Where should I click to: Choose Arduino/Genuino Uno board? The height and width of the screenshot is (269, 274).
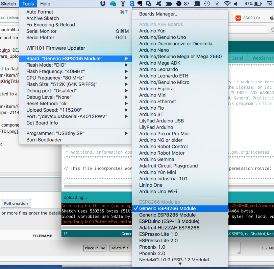[163, 37]
